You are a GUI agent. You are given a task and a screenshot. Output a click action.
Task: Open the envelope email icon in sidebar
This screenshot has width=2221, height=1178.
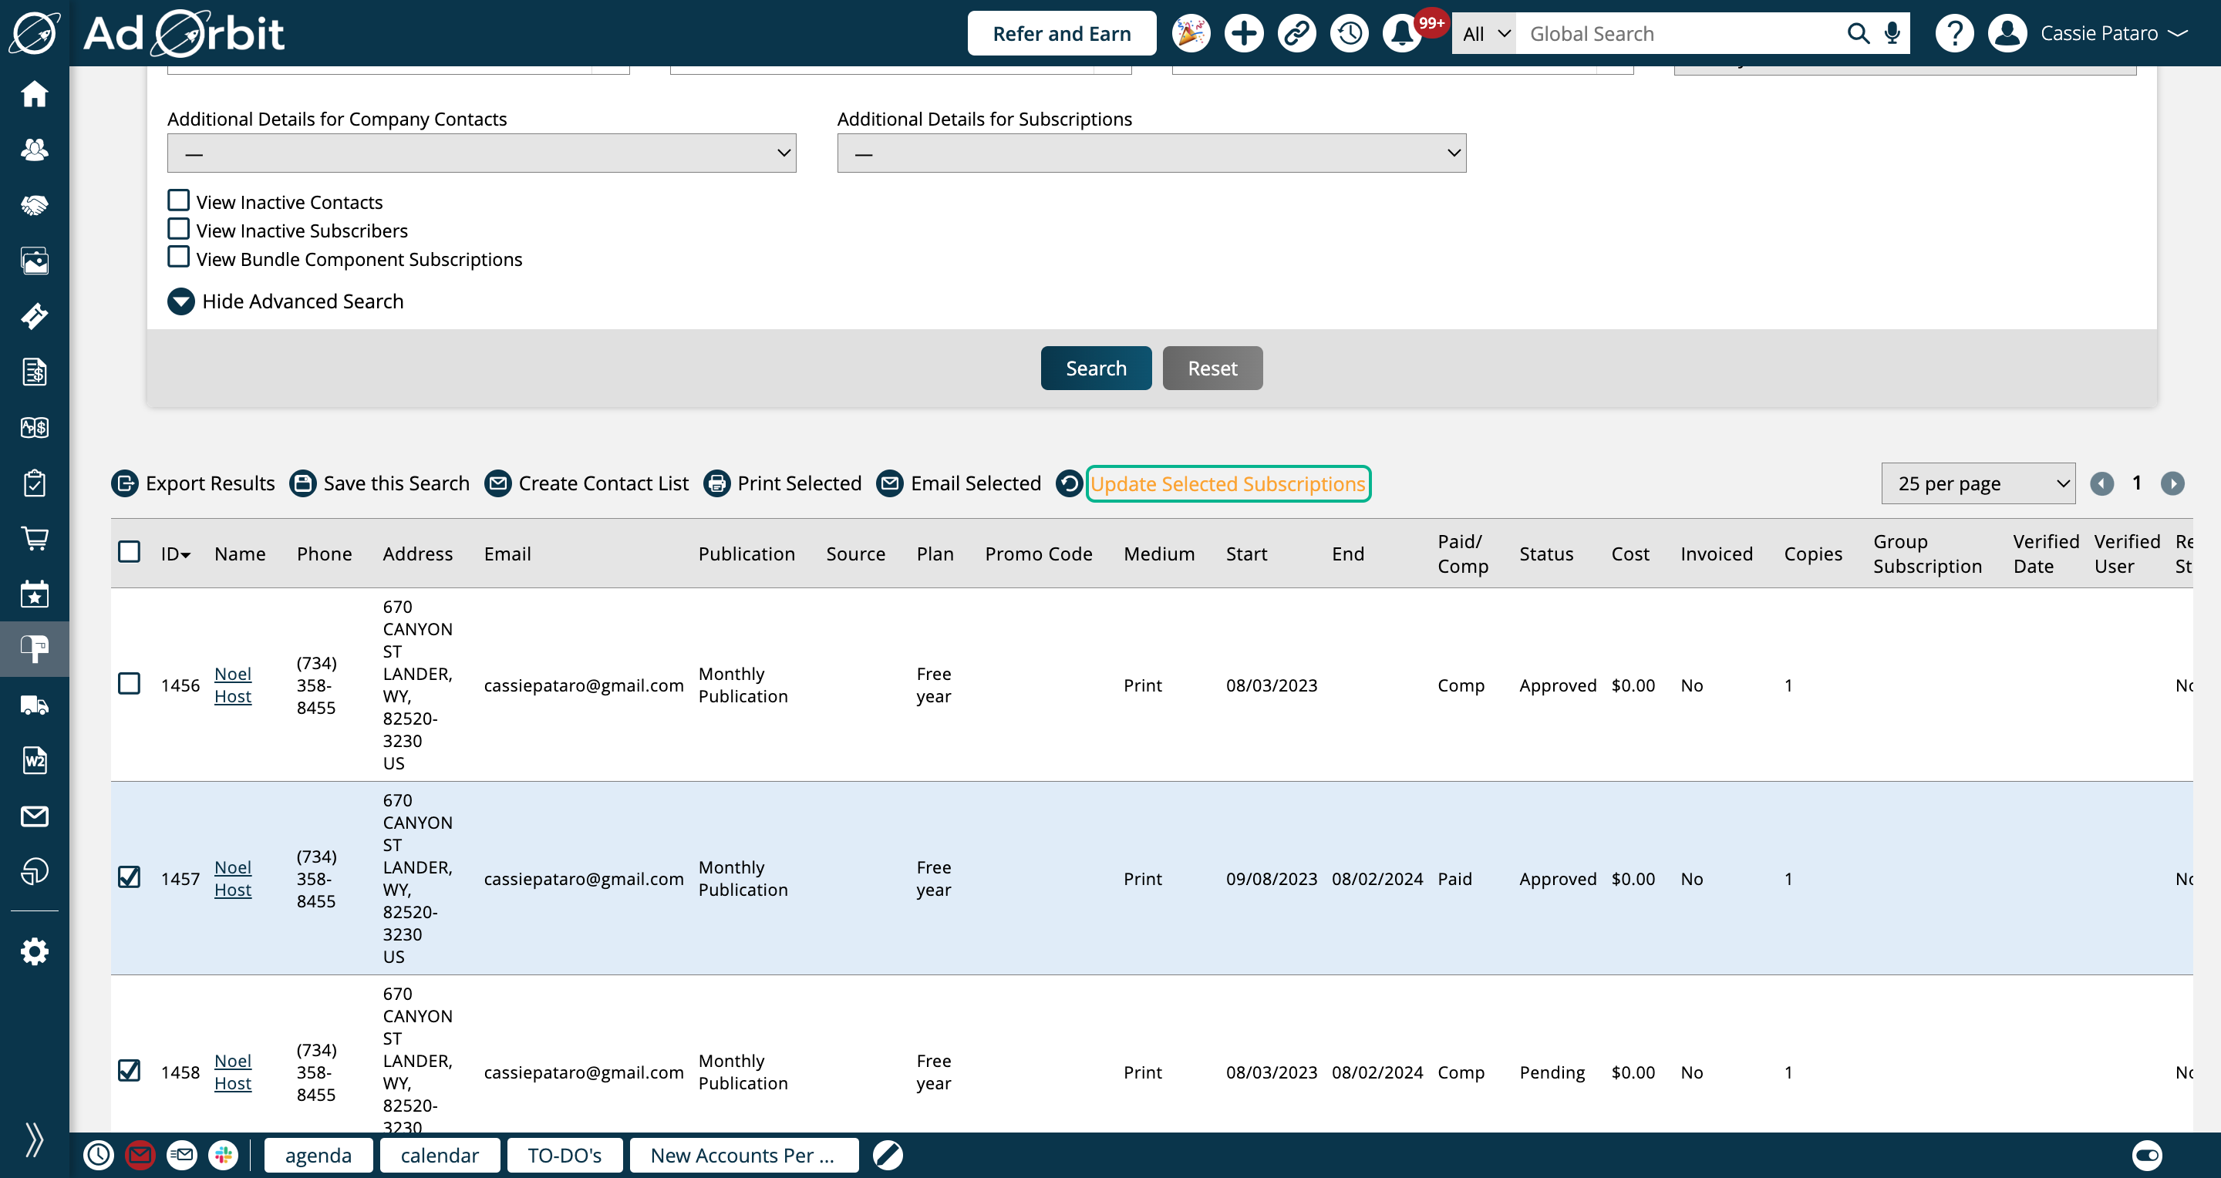(x=35, y=816)
